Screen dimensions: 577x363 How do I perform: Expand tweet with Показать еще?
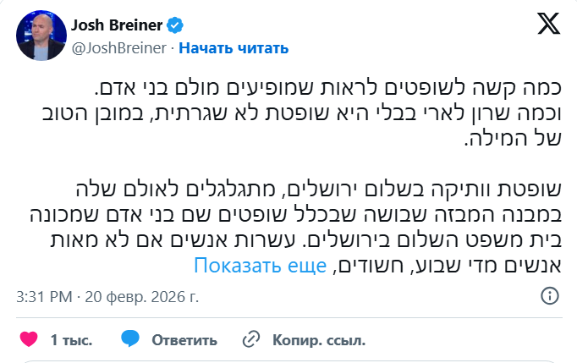pos(260,266)
